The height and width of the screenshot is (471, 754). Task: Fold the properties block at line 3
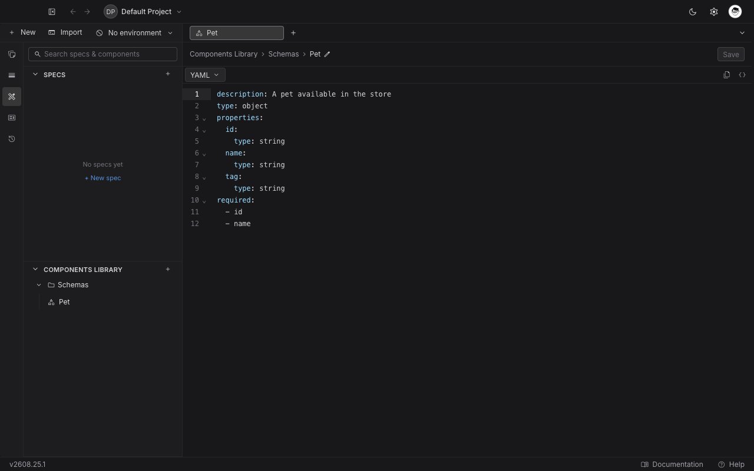click(204, 119)
